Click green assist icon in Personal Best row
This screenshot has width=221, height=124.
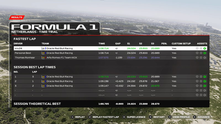pos(205,53)
